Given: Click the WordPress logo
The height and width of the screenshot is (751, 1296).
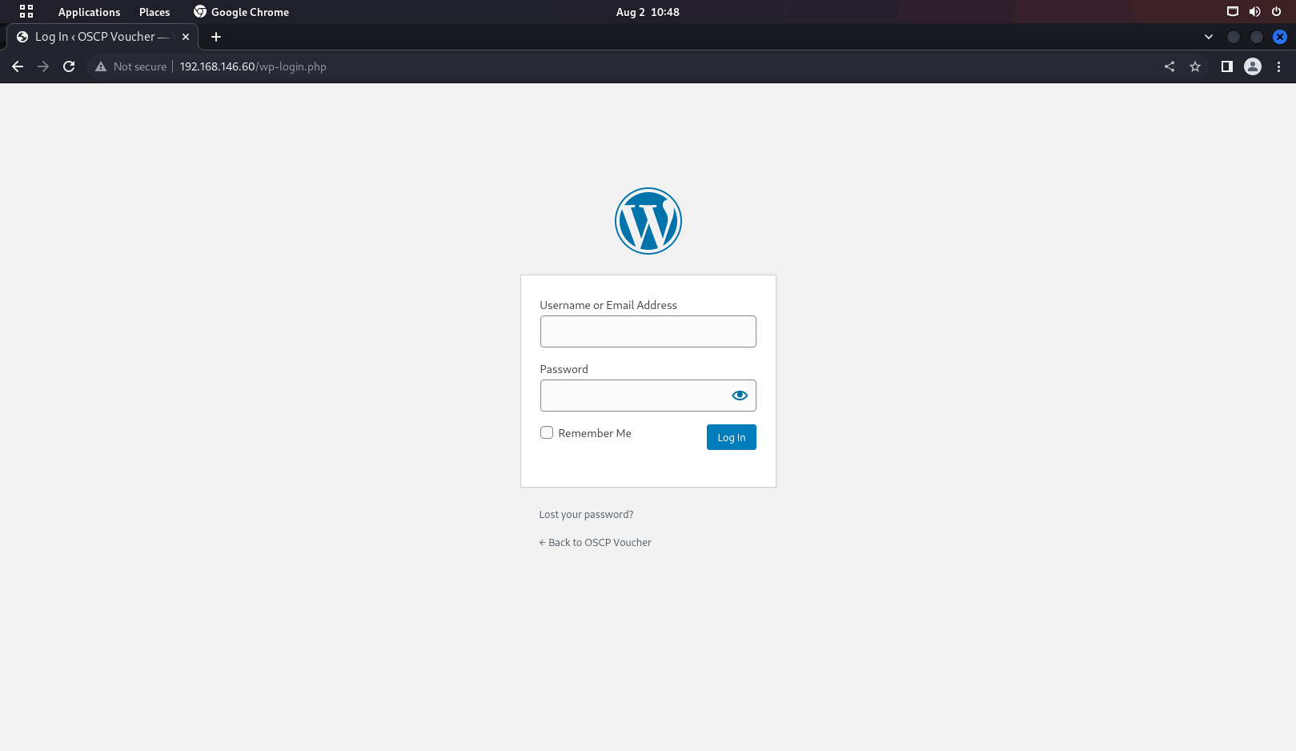Looking at the screenshot, I should (648, 221).
